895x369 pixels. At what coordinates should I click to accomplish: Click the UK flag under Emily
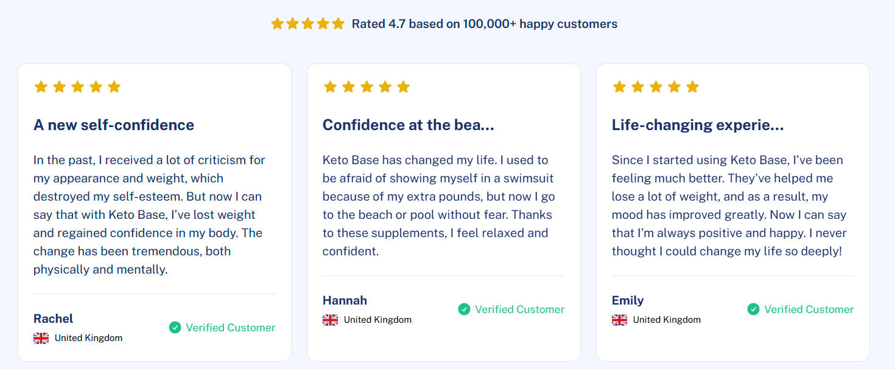(x=619, y=320)
